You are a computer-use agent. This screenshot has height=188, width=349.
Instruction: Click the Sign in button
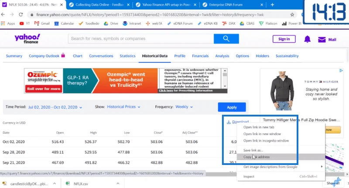284,39
